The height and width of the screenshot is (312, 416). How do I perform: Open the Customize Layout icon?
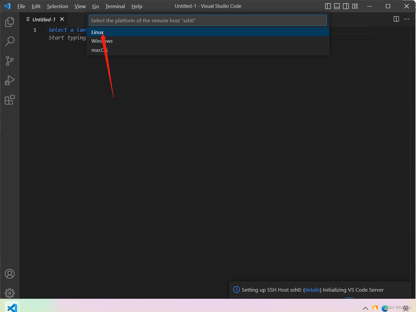(x=355, y=6)
